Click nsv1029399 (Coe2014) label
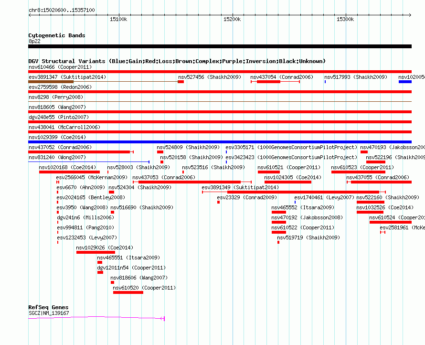The width and height of the screenshot is (425, 345). point(57,137)
